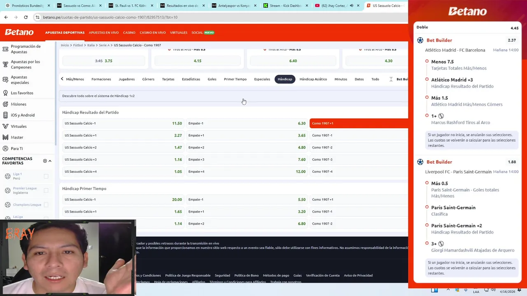Tick the Champions League checkbox
This screenshot has width=527, height=296.
coord(46,205)
